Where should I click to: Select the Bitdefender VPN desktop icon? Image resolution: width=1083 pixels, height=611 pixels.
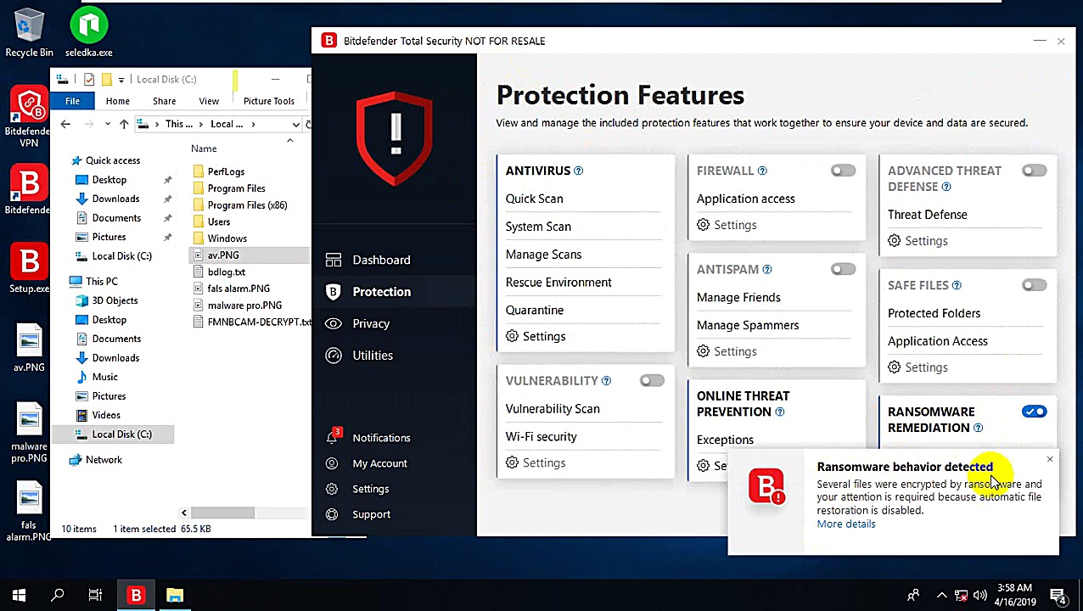[x=29, y=116]
